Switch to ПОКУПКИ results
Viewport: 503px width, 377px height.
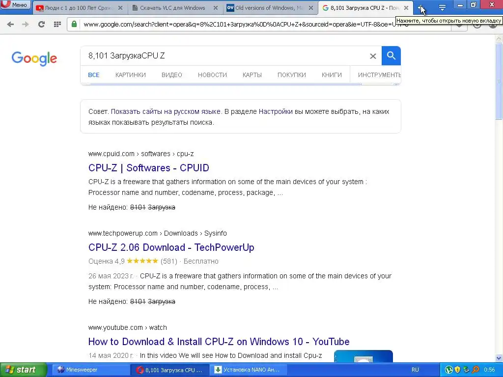point(292,75)
